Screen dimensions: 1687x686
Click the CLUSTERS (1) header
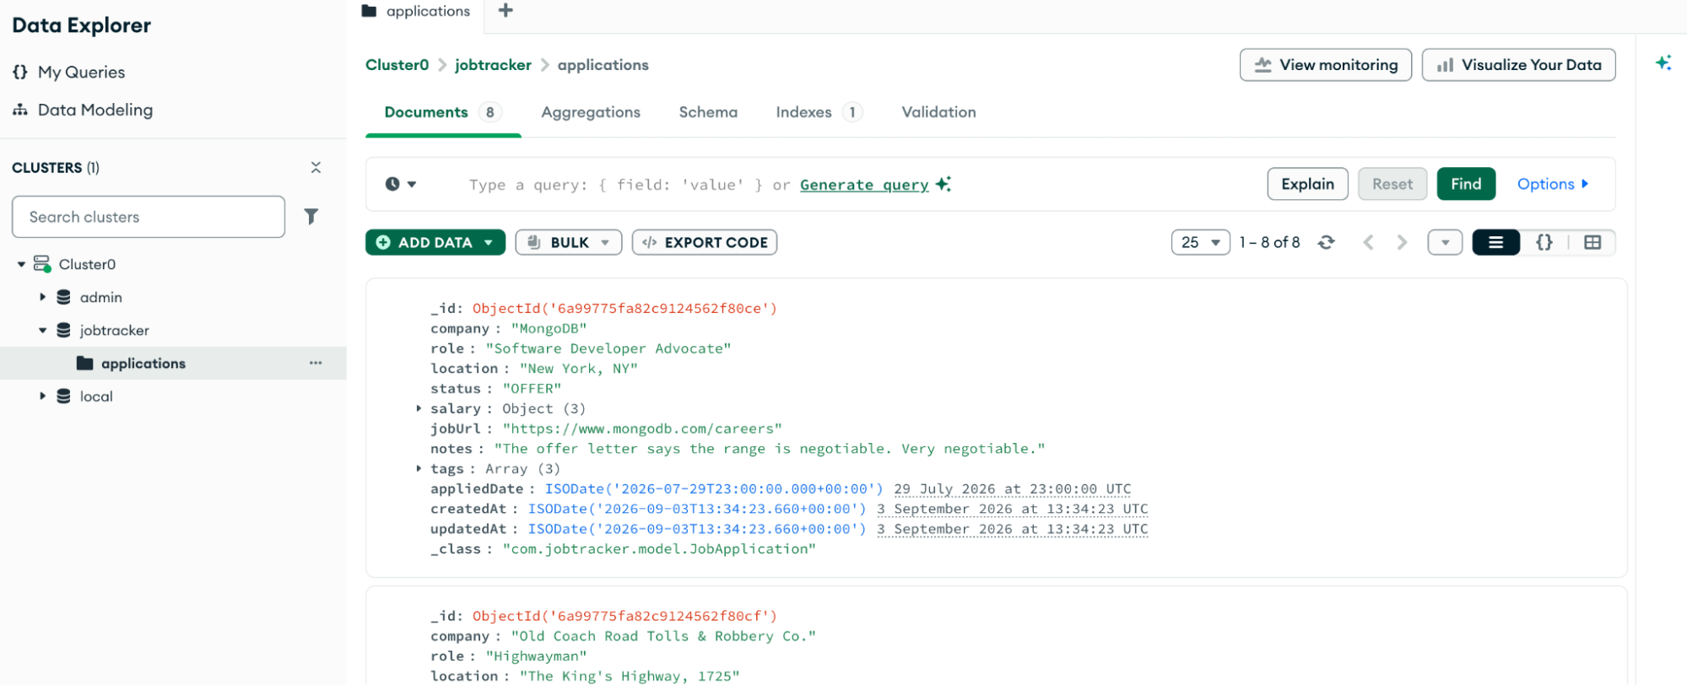click(x=56, y=167)
